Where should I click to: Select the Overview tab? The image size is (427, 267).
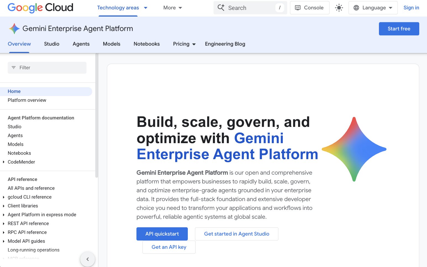coord(19,44)
